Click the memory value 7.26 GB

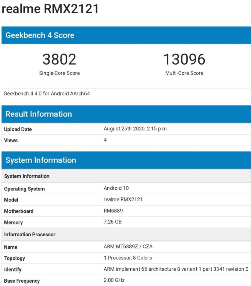113,222
